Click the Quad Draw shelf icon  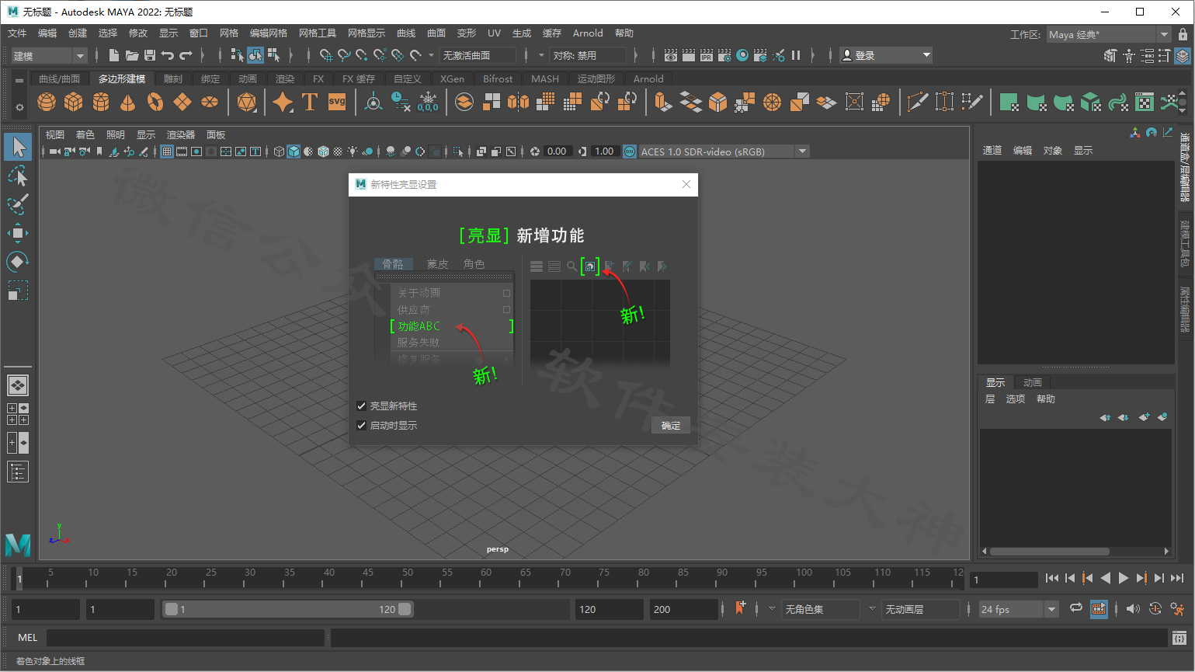tap(972, 102)
